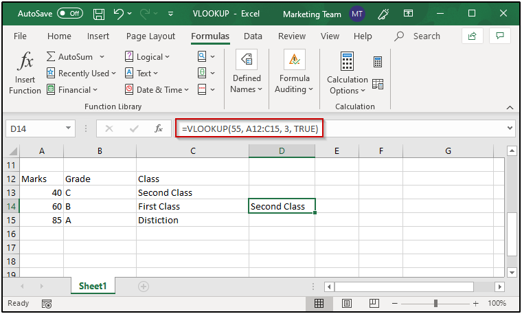Click vertical scrollbar down arrow

512,272
